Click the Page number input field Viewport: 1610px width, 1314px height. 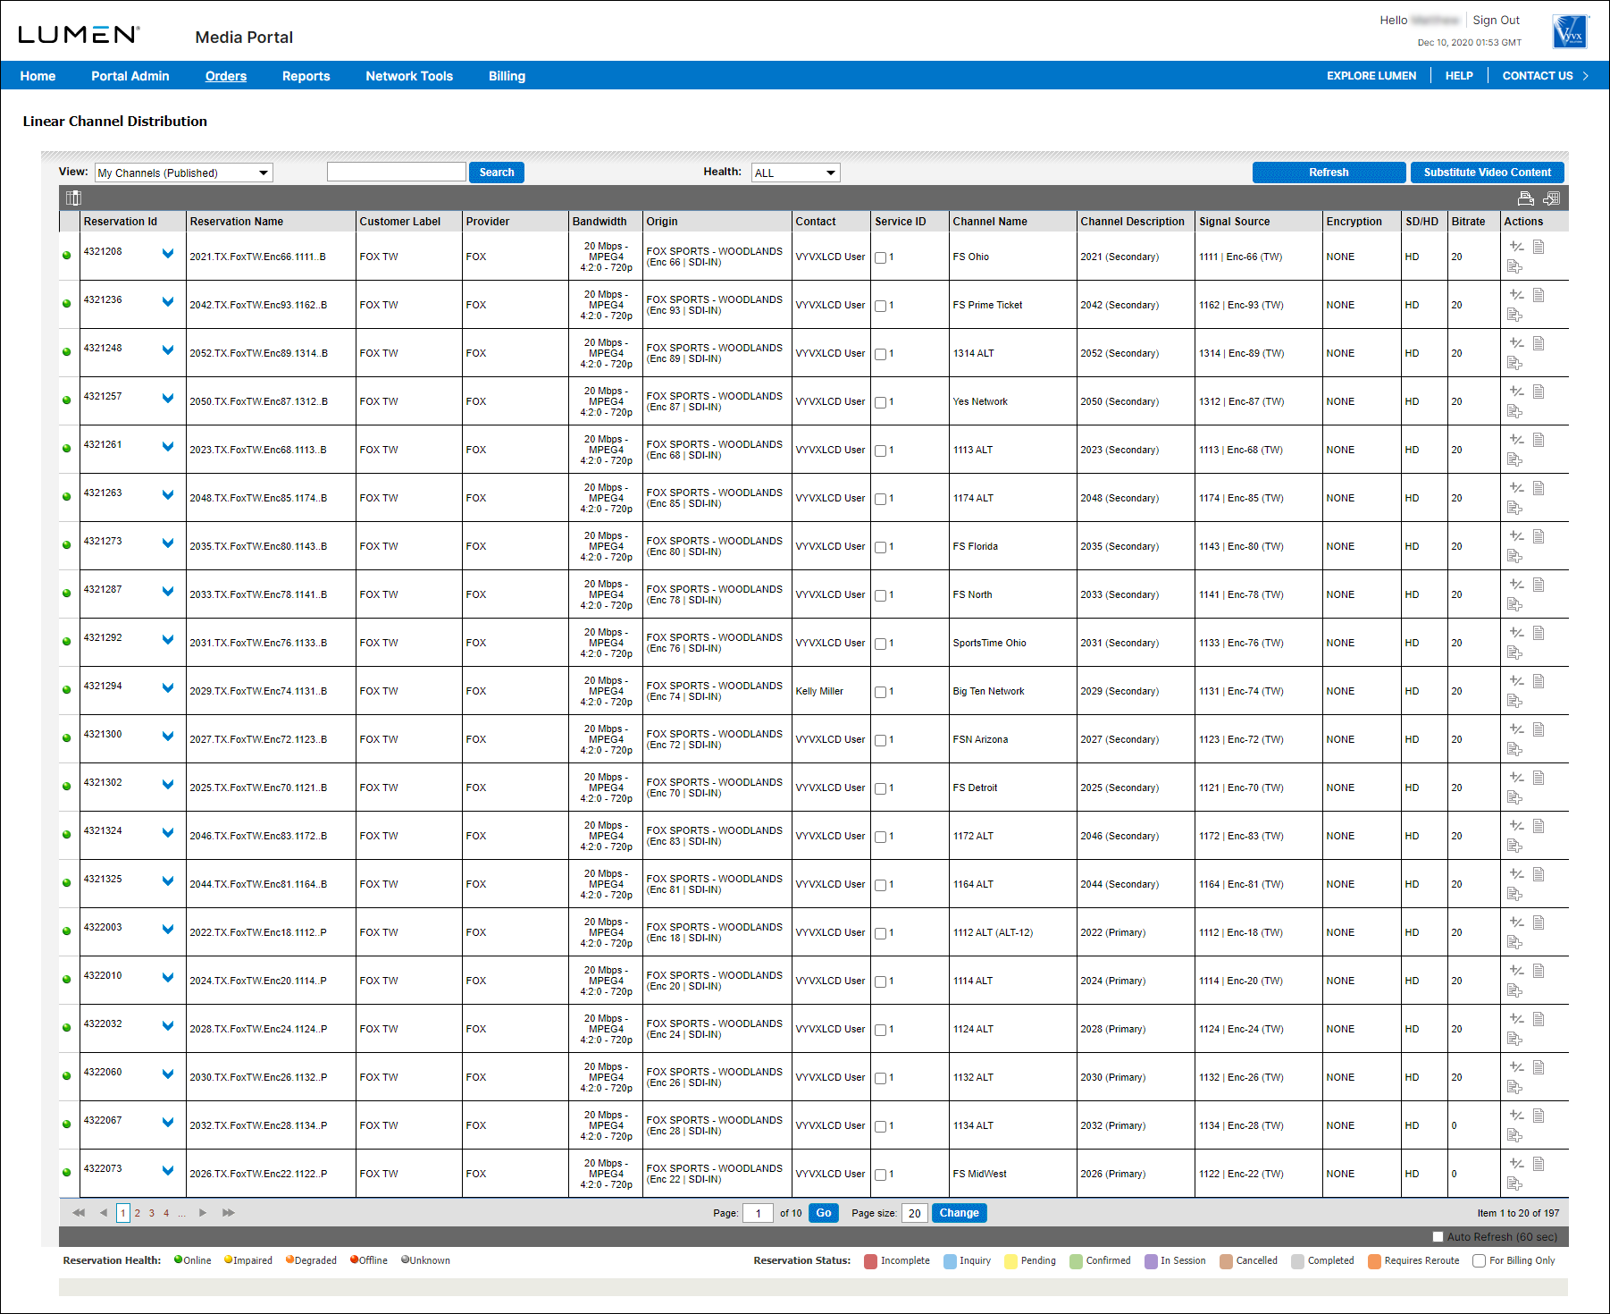(758, 1213)
